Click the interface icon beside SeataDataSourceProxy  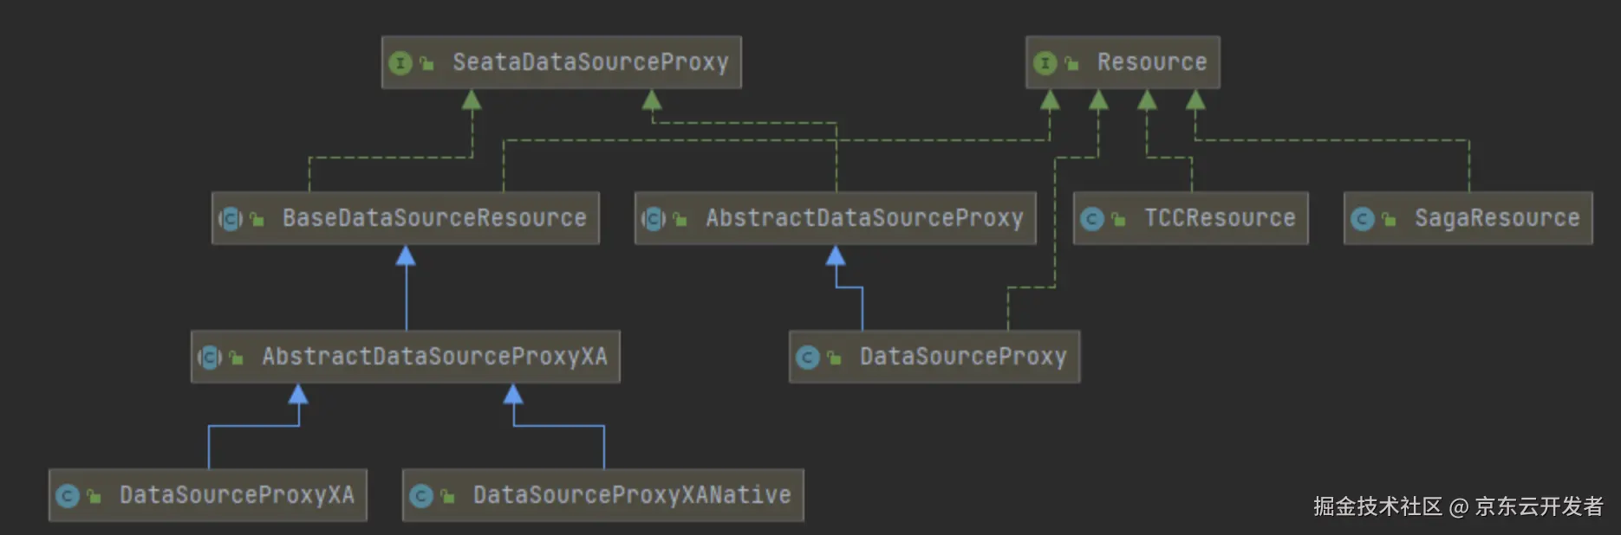(400, 63)
